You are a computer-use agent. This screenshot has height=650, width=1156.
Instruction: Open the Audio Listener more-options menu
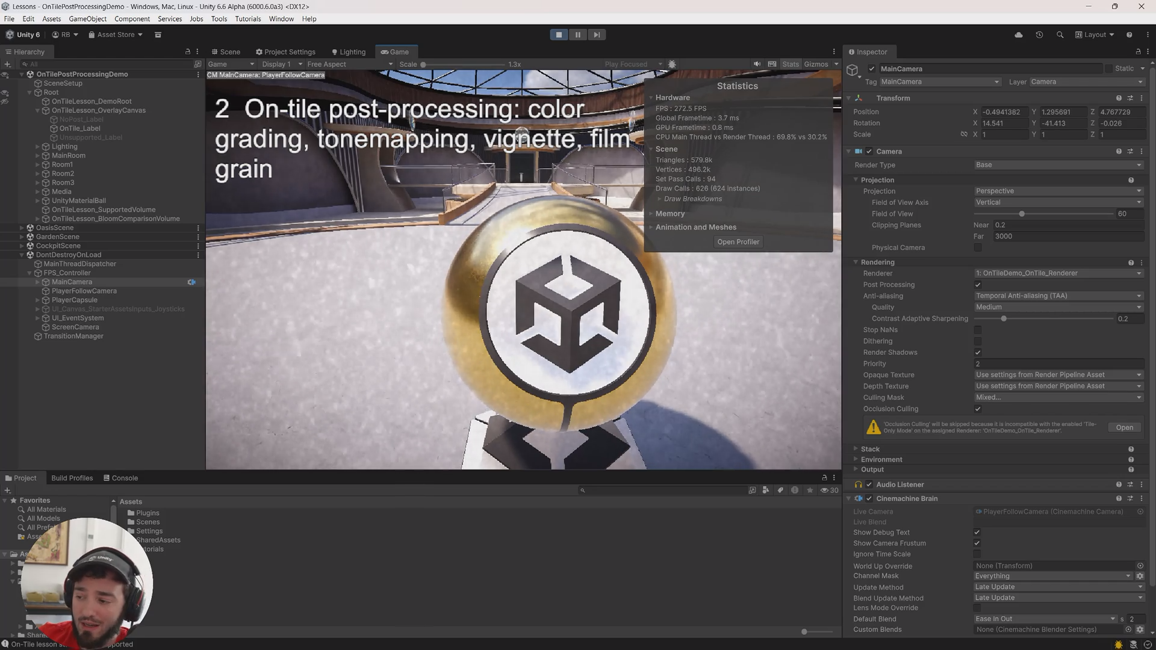1142,485
